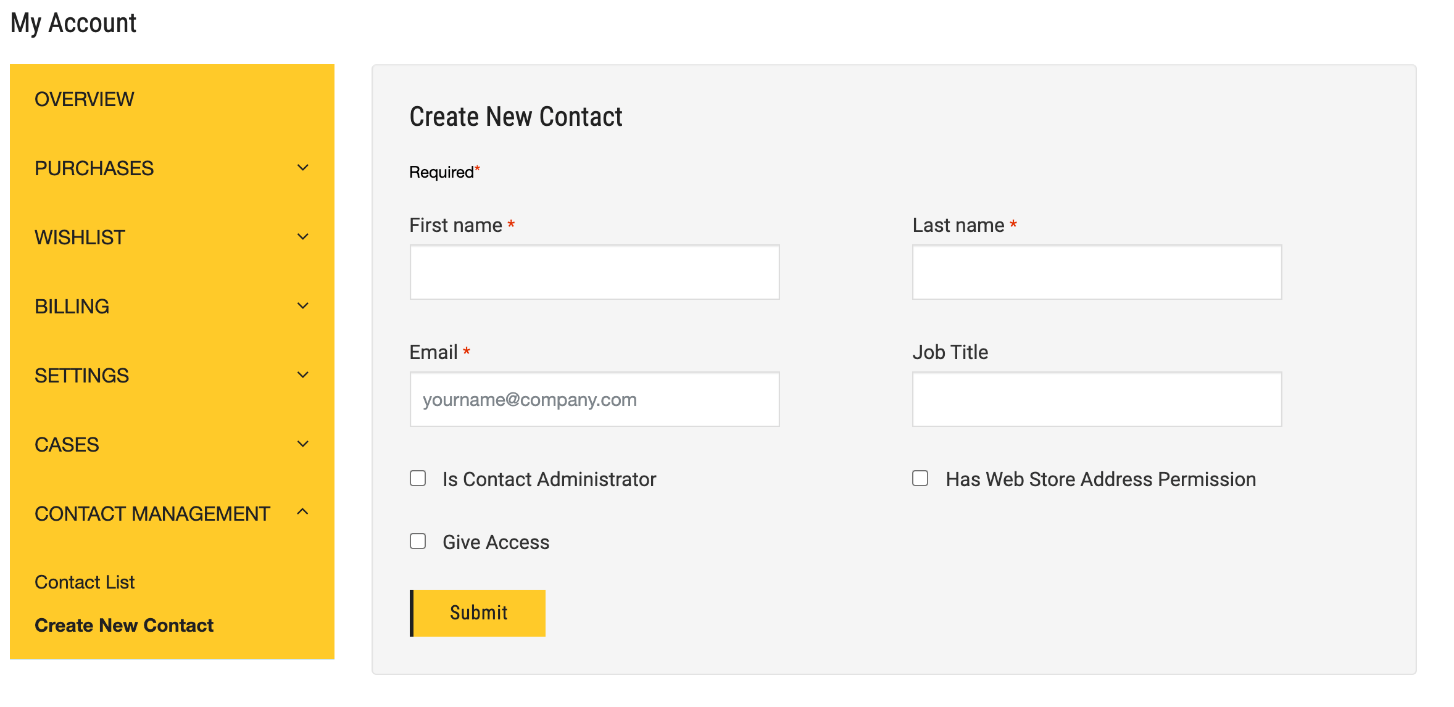Check the Is Contact Administrator box
Screen dimensions: 1454x707
pos(418,479)
